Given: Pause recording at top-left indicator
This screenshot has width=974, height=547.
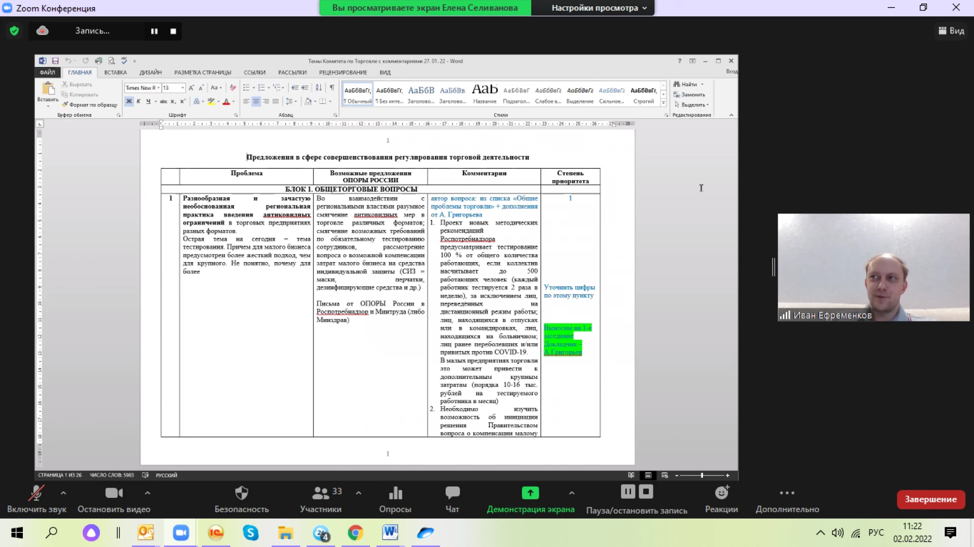Looking at the screenshot, I should click(154, 31).
